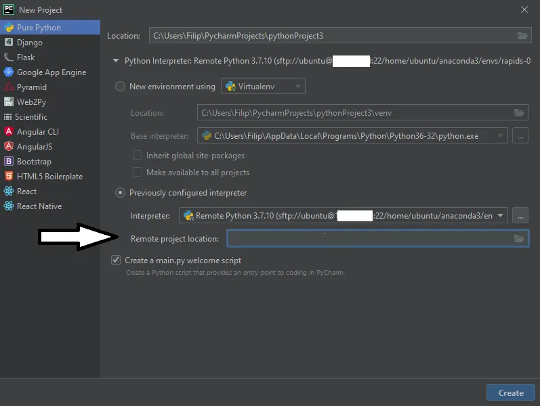Screen dimensions: 540x406
Task: Browse folder for venv Location field
Action: tap(518, 112)
